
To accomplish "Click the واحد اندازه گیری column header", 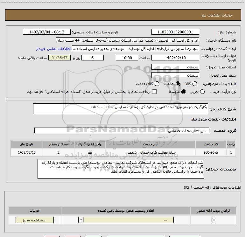I will [89, 144].
